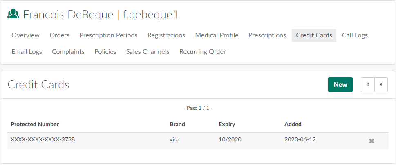Switch to the Policies tab
This screenshot has width=396, height=165.
105,52
